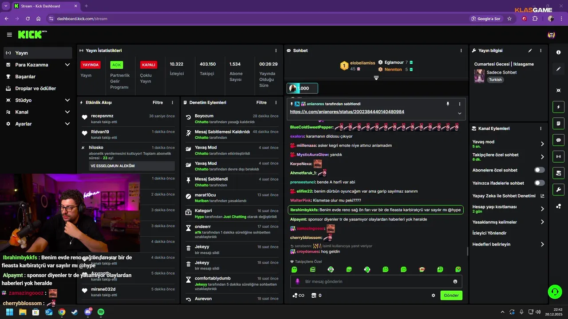Click the channel points infinity icon
The width and height of the screenshot is (568, 319).
click(x=298, y=296)
